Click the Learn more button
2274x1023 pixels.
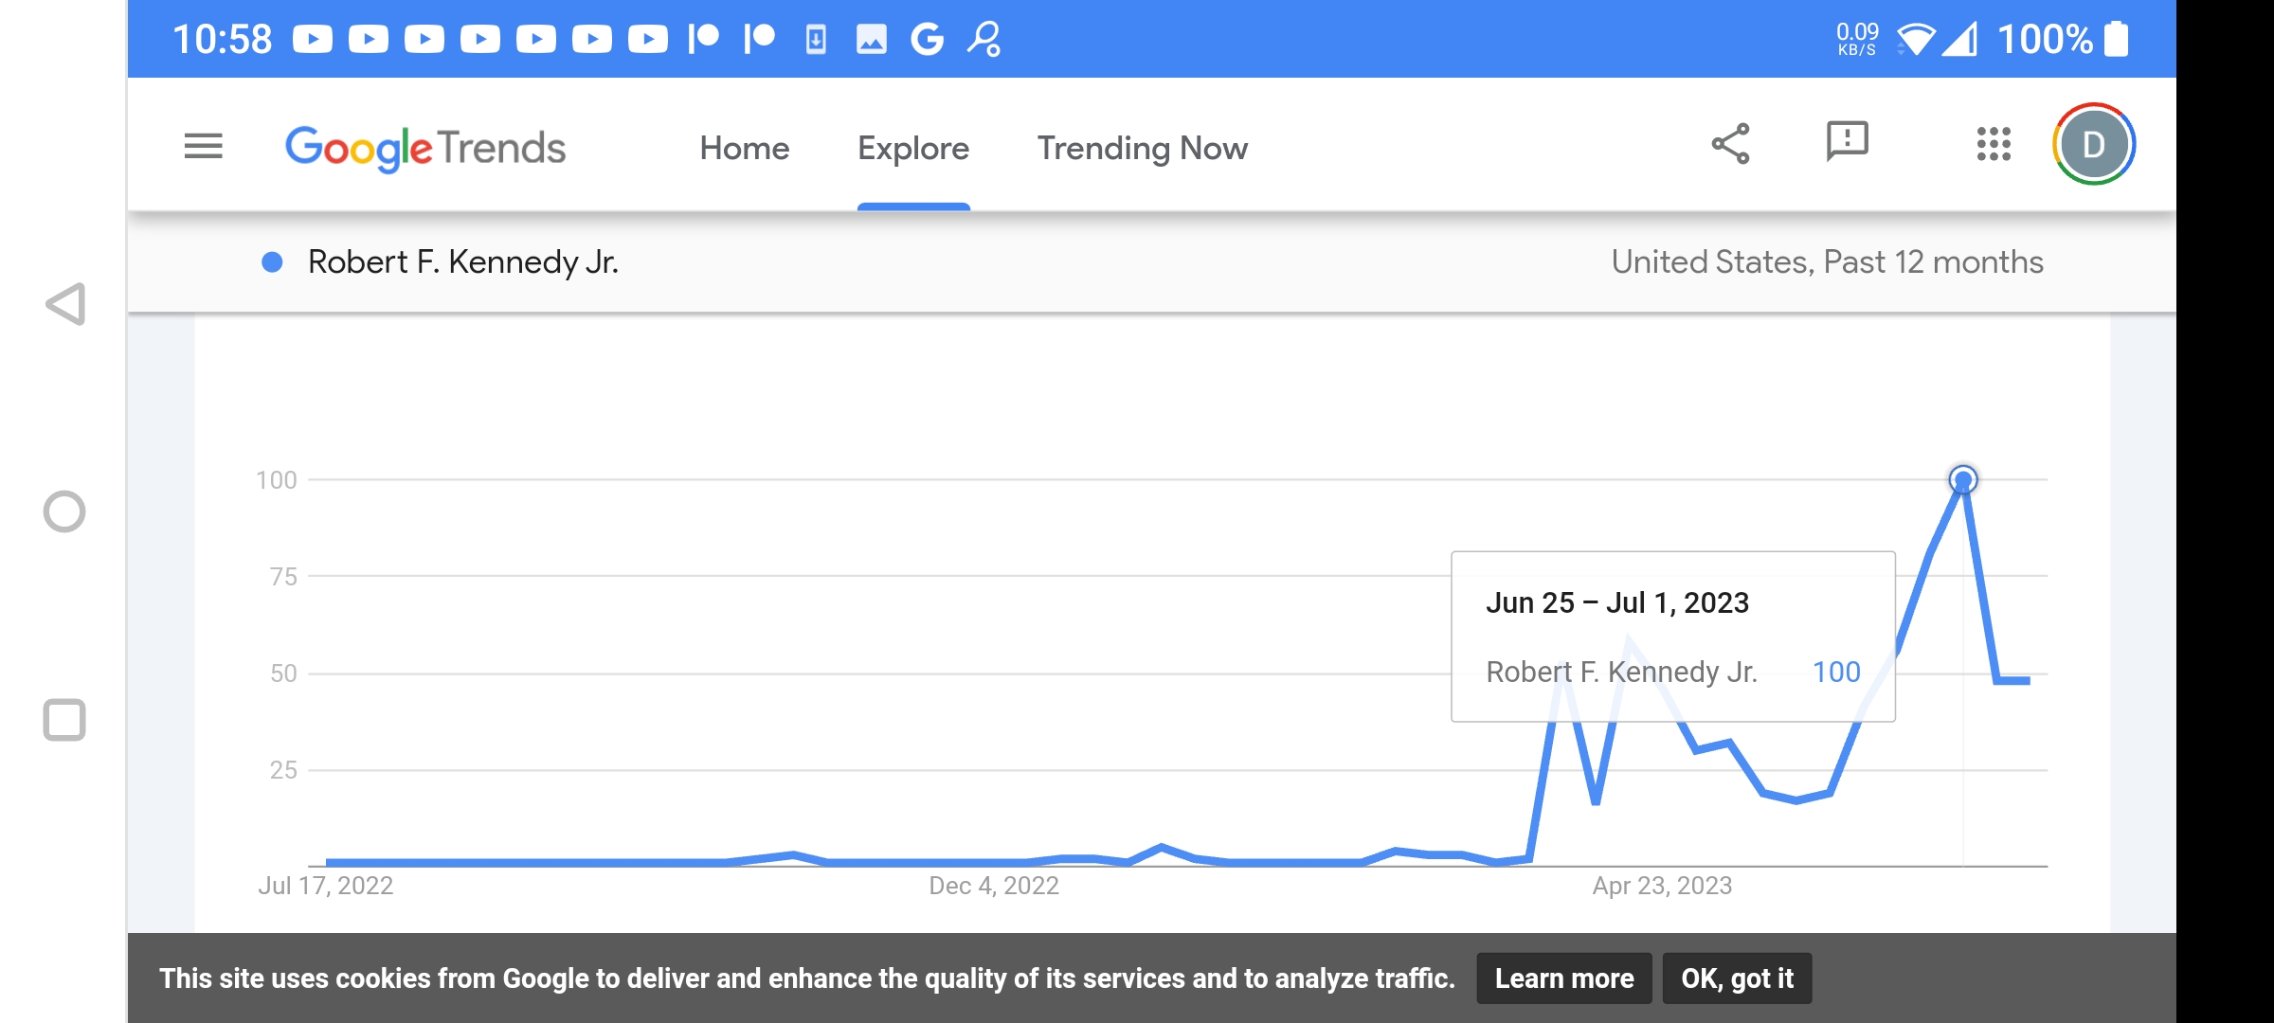click(x=1564, y=978)
